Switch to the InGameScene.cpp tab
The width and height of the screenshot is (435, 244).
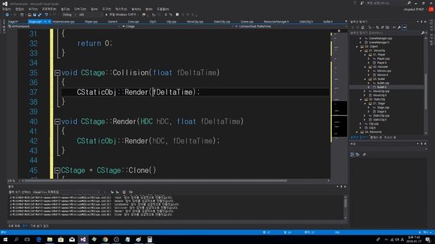pos(63,22)
